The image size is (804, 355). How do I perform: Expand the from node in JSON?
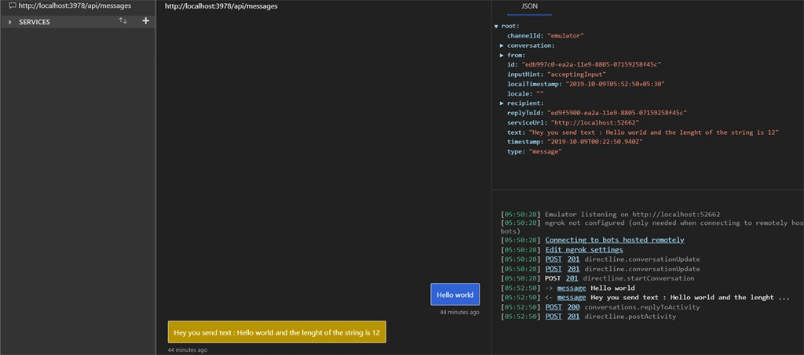coord(502,55)
